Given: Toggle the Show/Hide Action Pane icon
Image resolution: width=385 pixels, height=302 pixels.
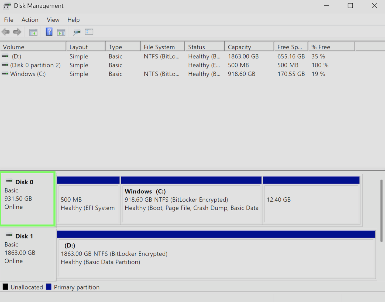Looking at the screenshot, I should pos(61,32).
